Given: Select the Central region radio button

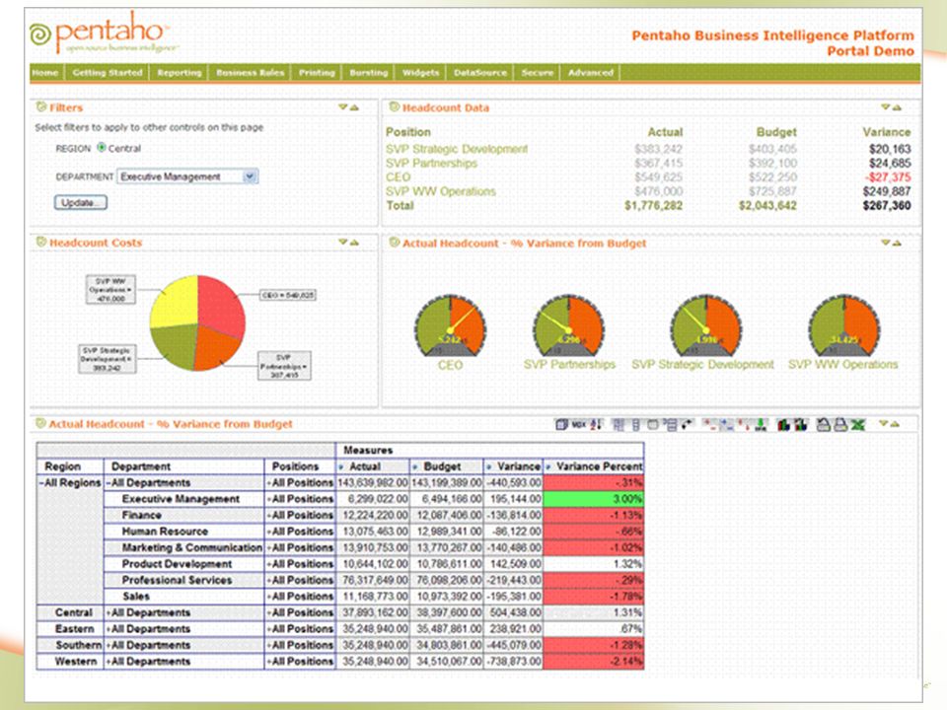Looking at the screenshot, I should point(102,147).
